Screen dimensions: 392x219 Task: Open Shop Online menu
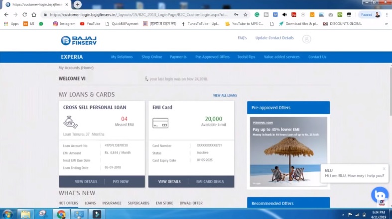(152, 57)
